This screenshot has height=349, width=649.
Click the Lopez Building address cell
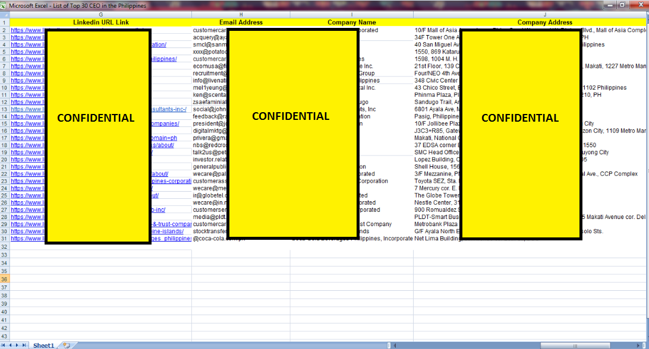(x=437, y=160)
